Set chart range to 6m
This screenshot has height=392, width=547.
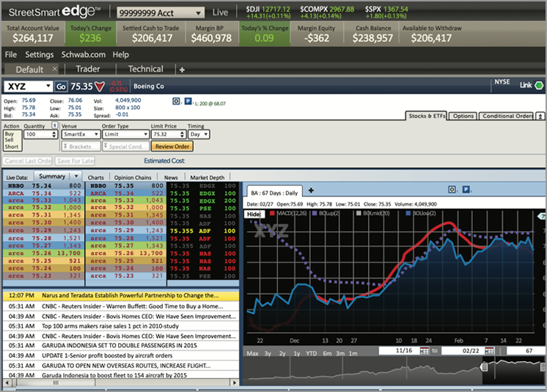pyautogui.click(x=327, y=353)
